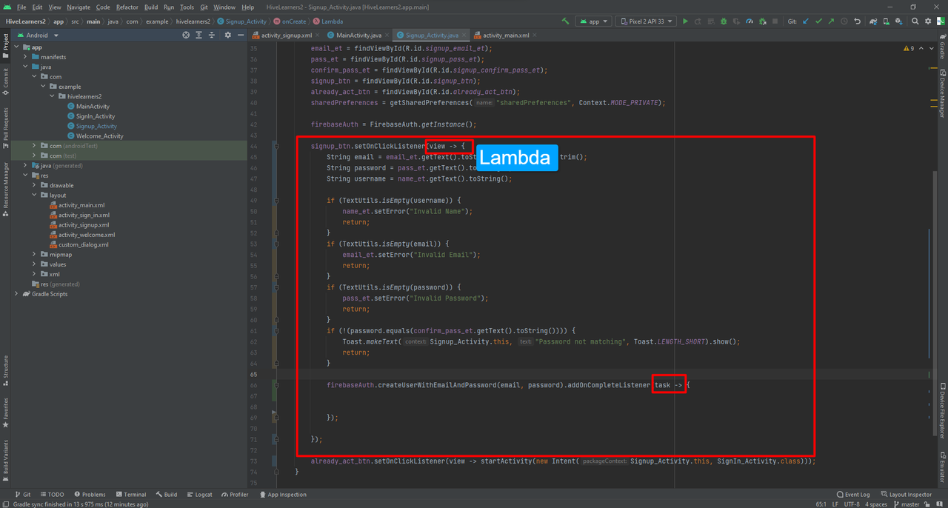Click the warnings count indicator 9
The image size is (948, 508).
909,48
